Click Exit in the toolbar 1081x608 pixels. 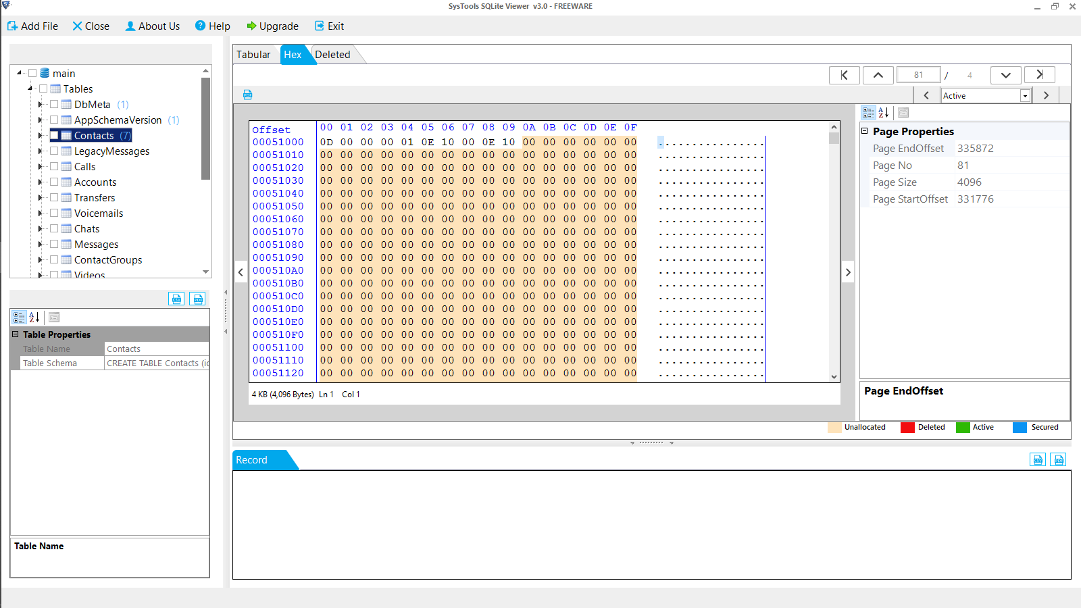click(329, 26)
